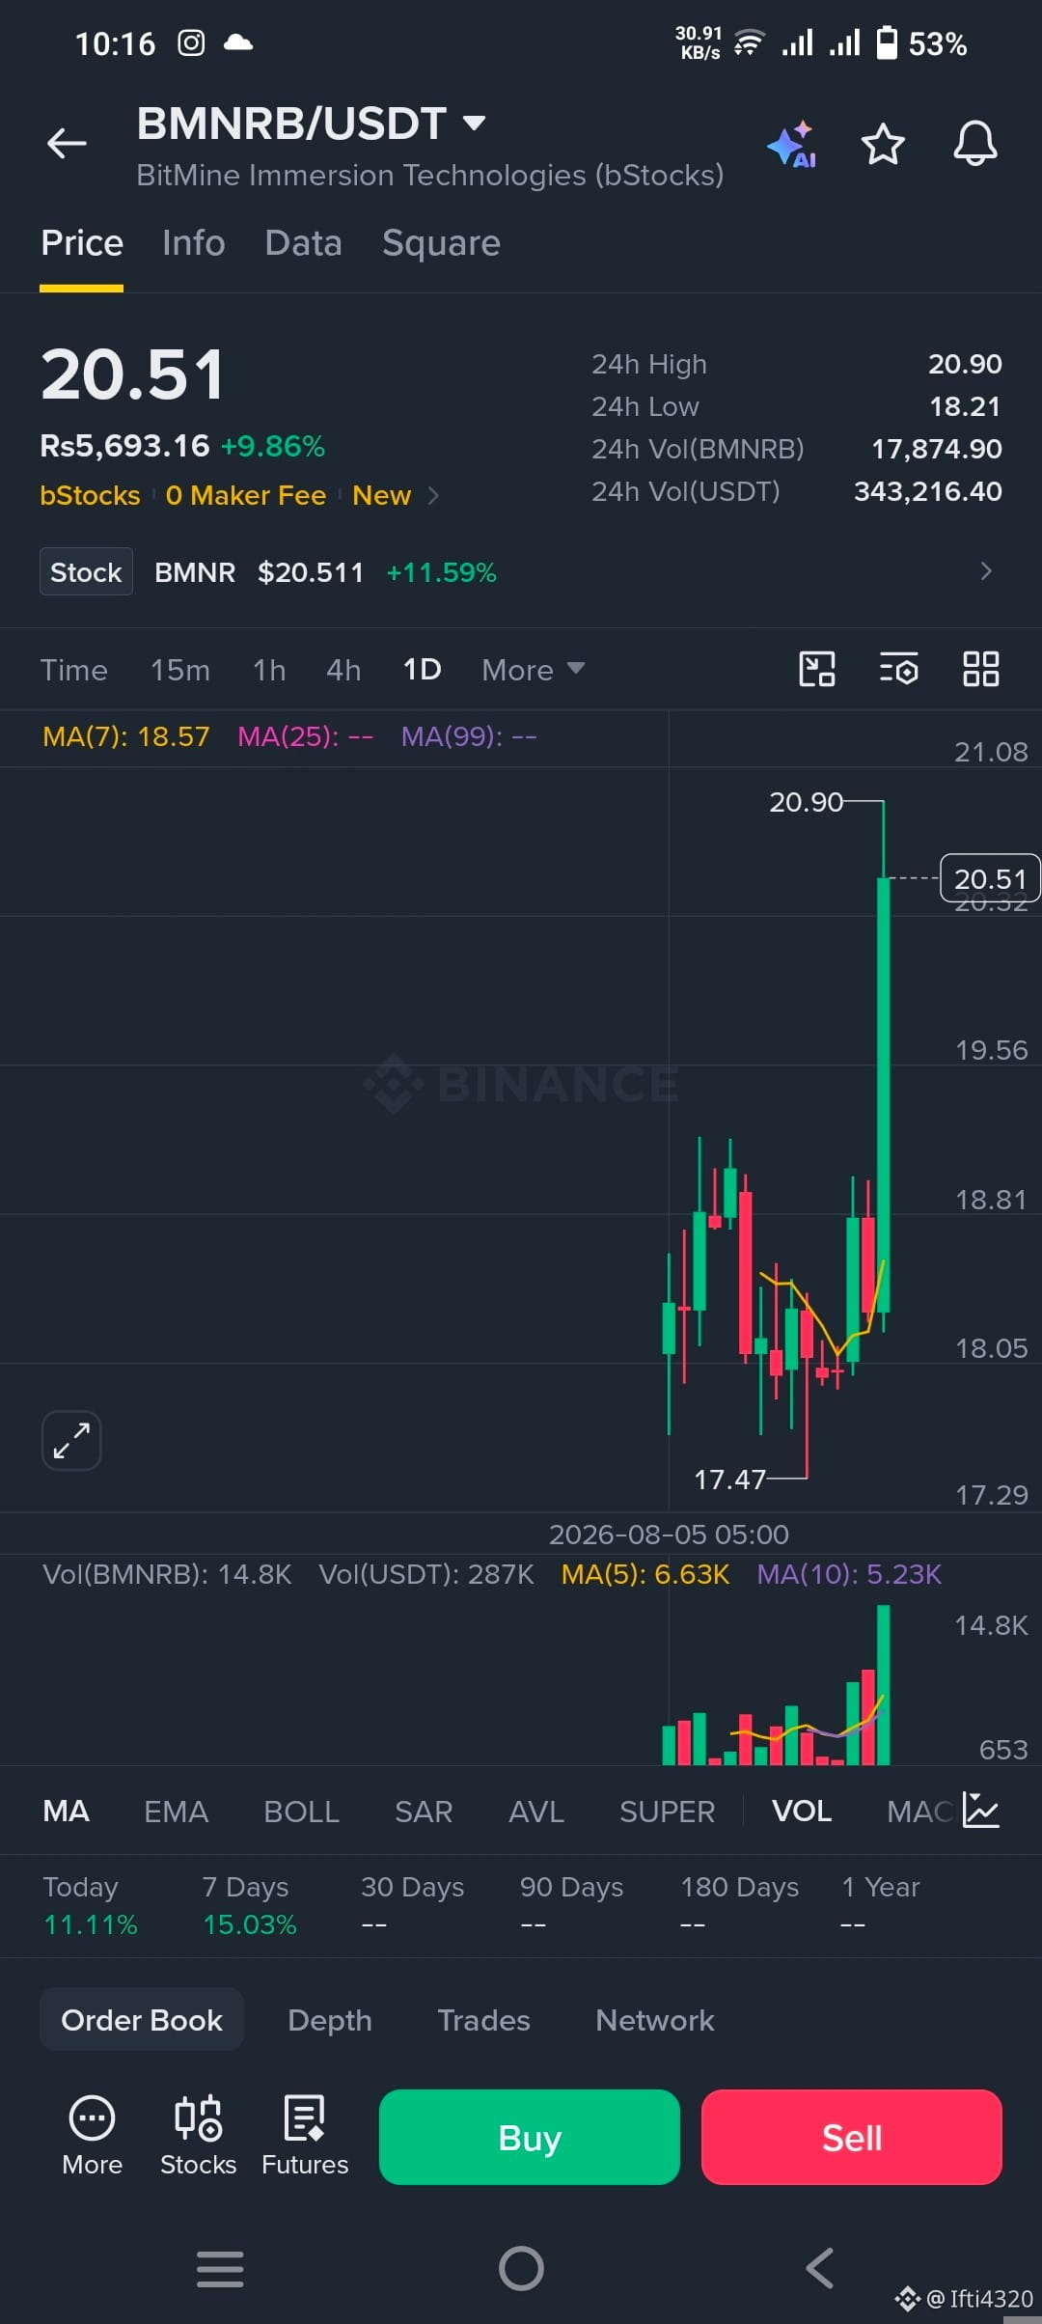The height and width of the screenshot is (2324, 1042).
Task: Select the 4h chart interval
Action: (x=343, y=670)
